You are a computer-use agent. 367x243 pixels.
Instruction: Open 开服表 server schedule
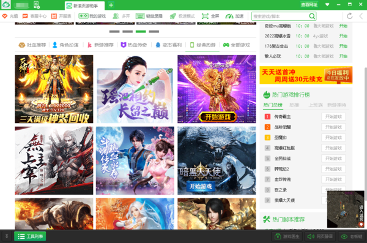(x=61, y=16)
